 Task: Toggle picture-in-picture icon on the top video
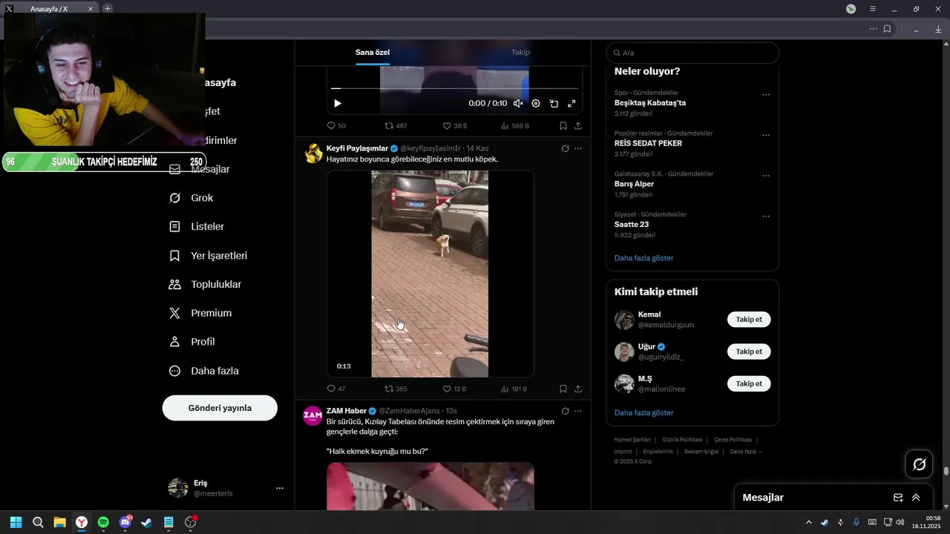pyautogui.click(x=554, y=104)
